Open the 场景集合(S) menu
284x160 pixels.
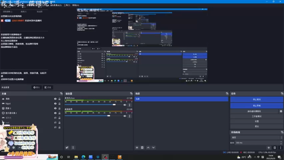56,5
